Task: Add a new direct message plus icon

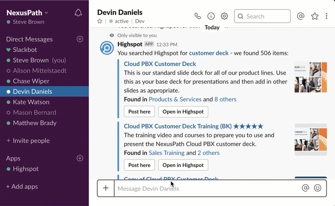Action: (80, 39)
